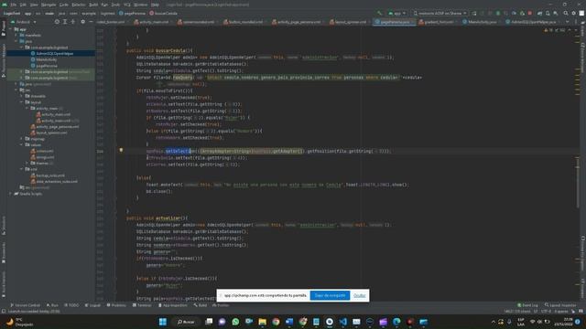Click the yellow light bulb quick-fix icon
The width and height of the screenshot is (586, 329).
click(121, 150)
